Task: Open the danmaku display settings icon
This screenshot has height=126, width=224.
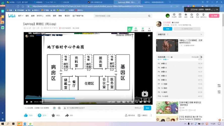Action: pos(59,108)
